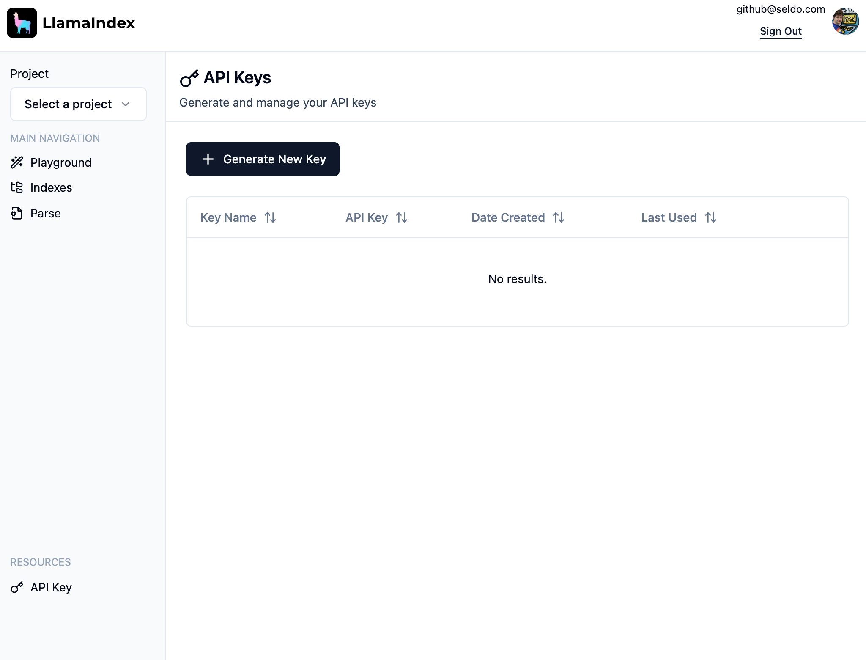This screenshot has height=660, width=866.
Task: Navigate to Indexes section
Action: pyautogui.click(x=51, y=187)
